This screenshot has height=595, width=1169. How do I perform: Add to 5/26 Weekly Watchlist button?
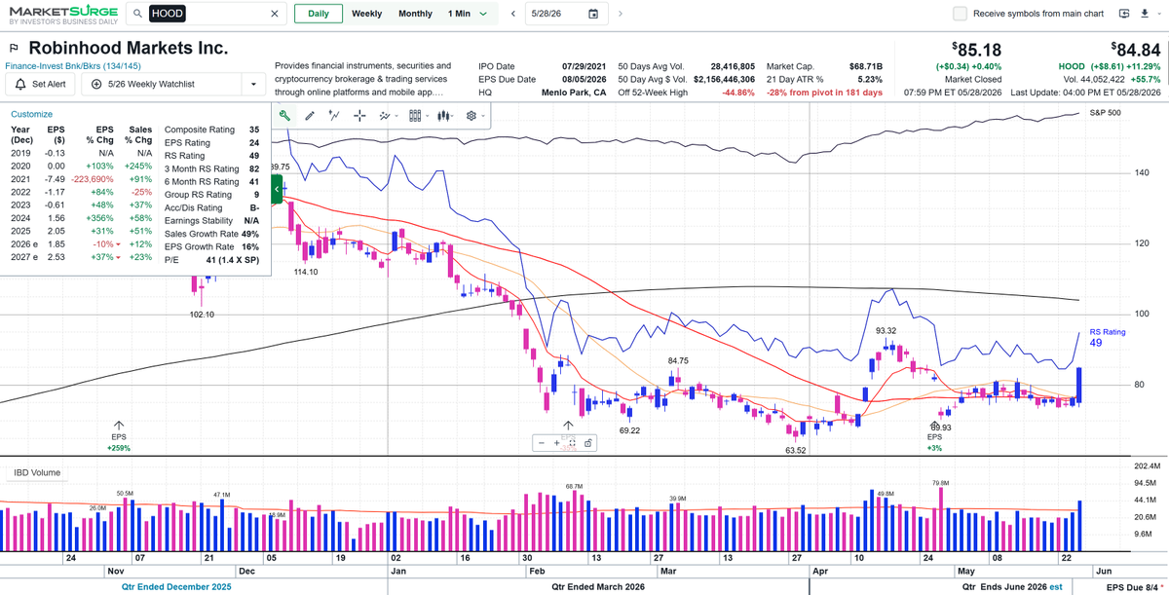(163, 84)
